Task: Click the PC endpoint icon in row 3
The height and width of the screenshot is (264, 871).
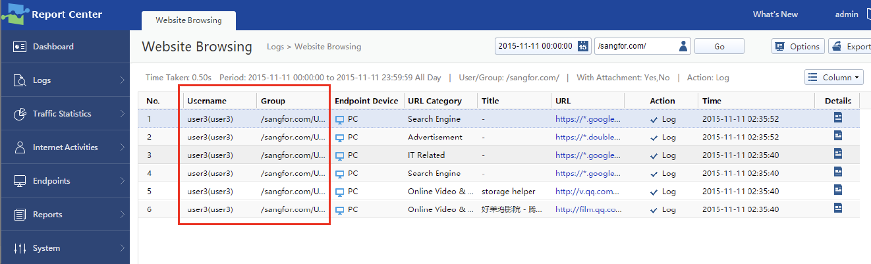Action: click(340, 155)
